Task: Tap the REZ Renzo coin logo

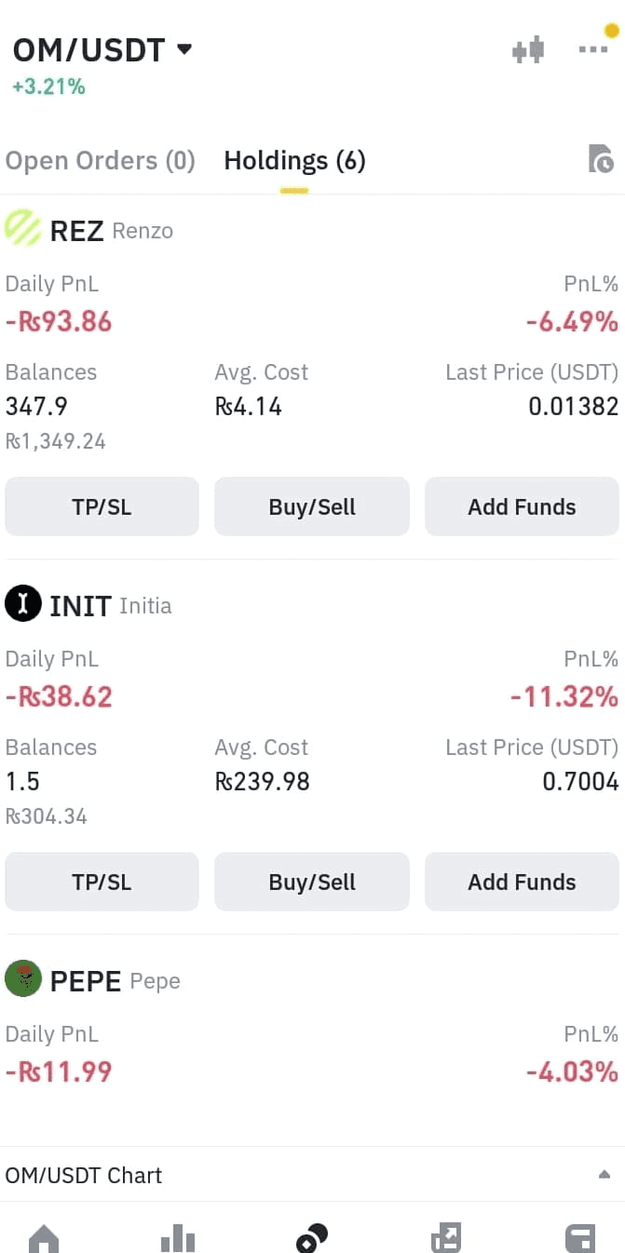Action: 22,229
